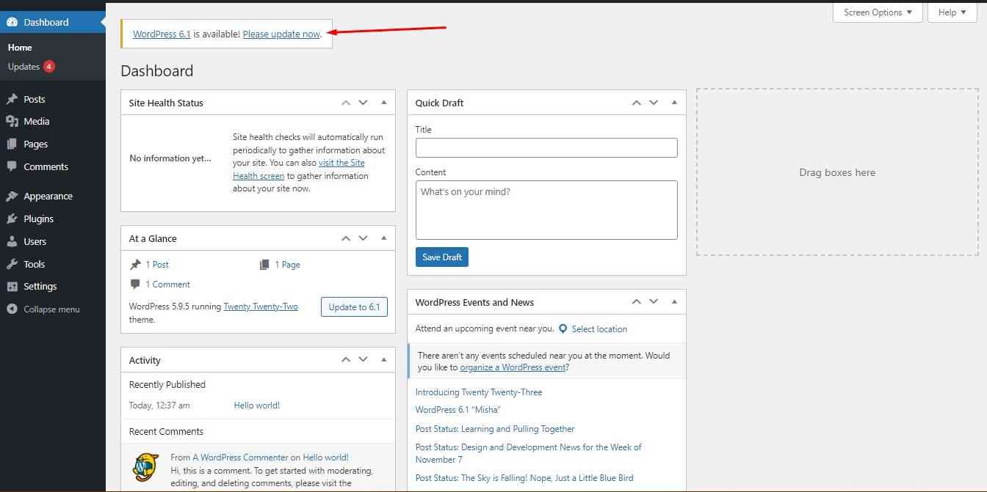Click the What's on your mind content box

546,210
